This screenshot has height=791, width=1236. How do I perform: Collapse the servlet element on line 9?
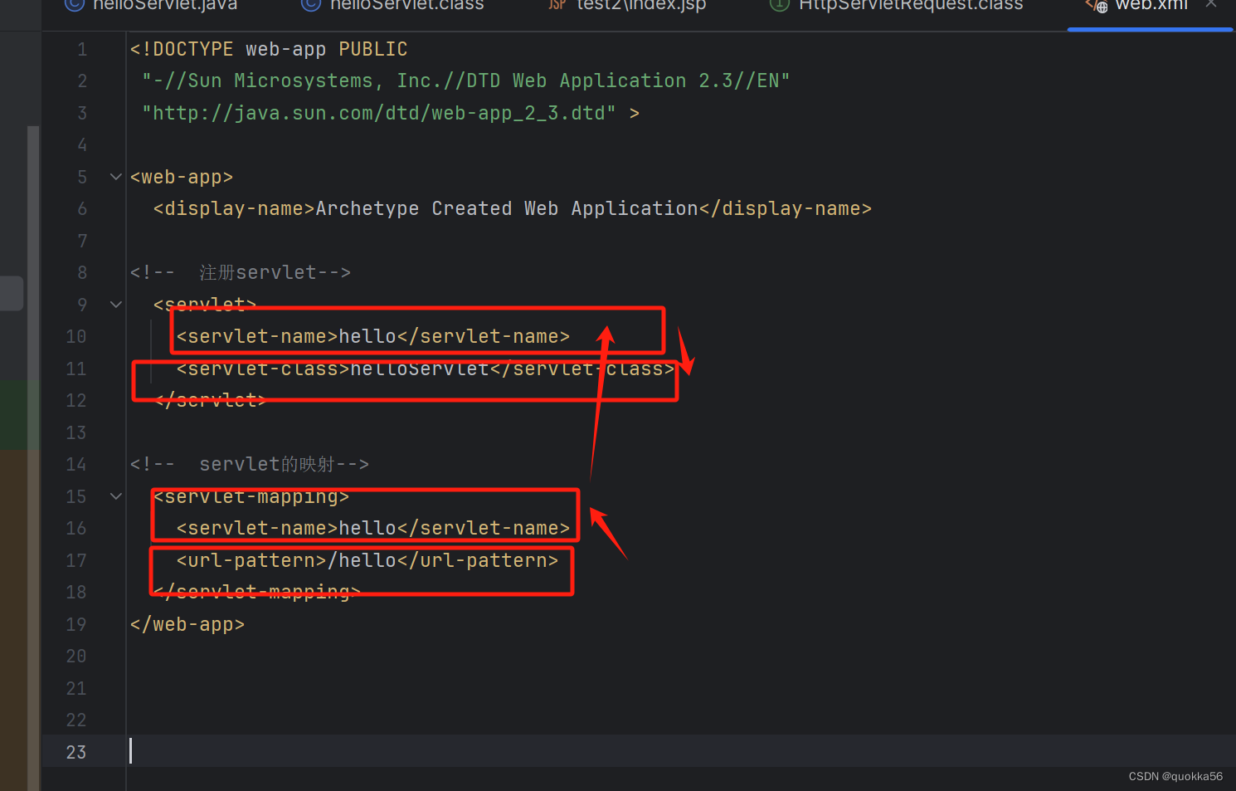click(116, 305)
